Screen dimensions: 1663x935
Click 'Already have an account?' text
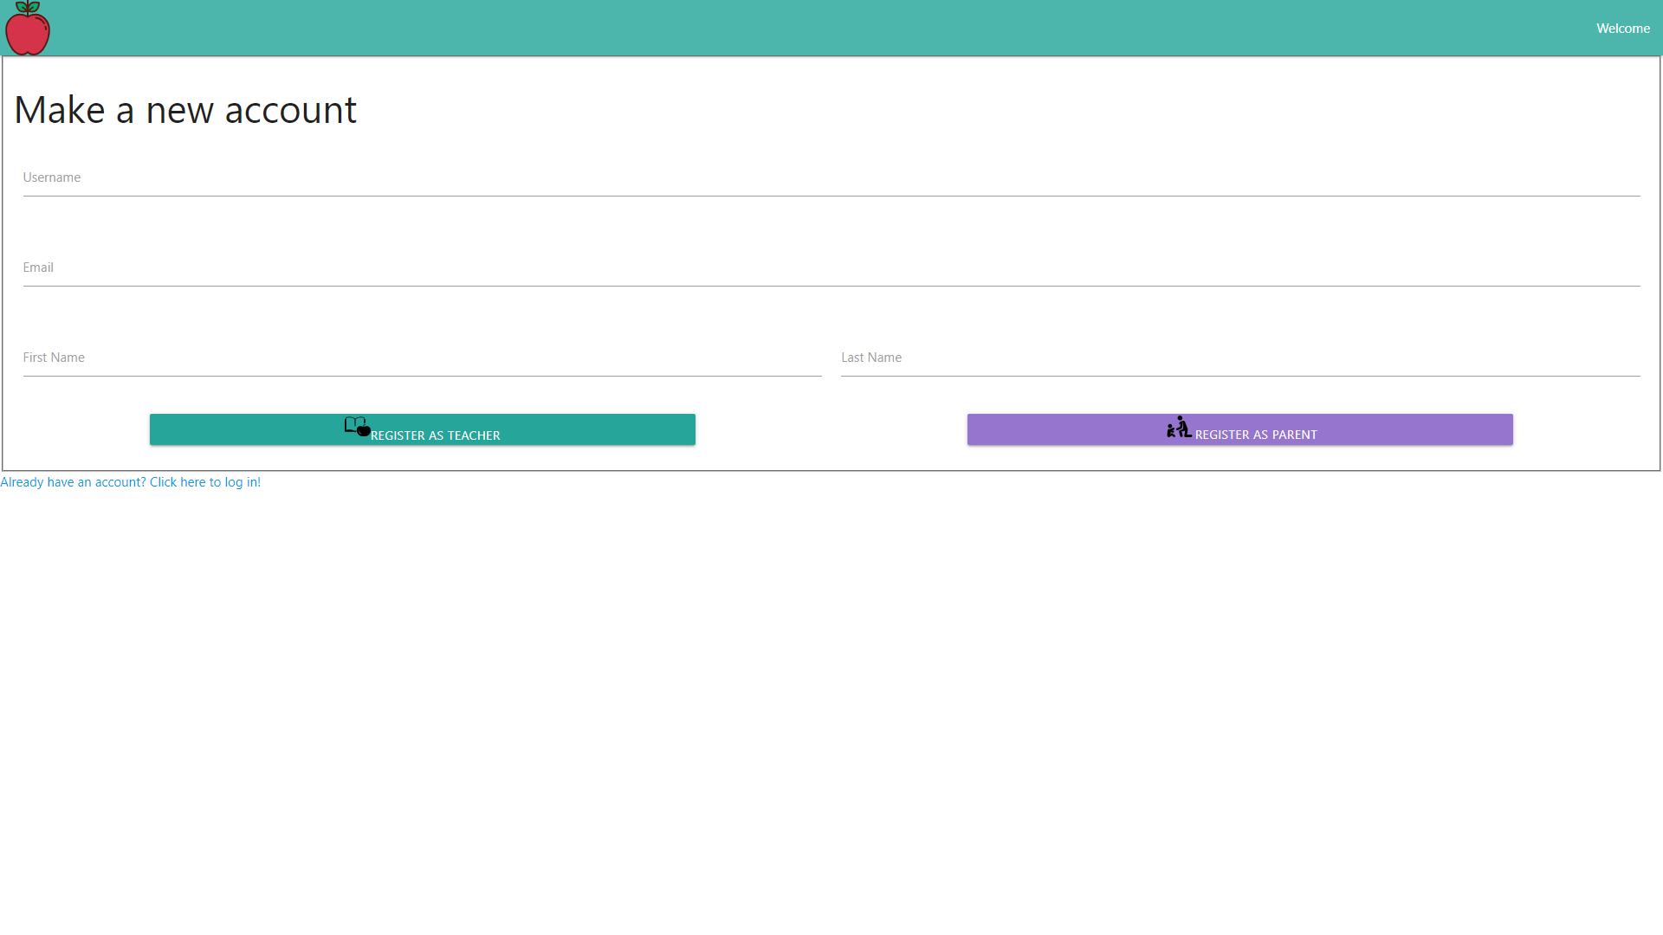tap(73, 482)
